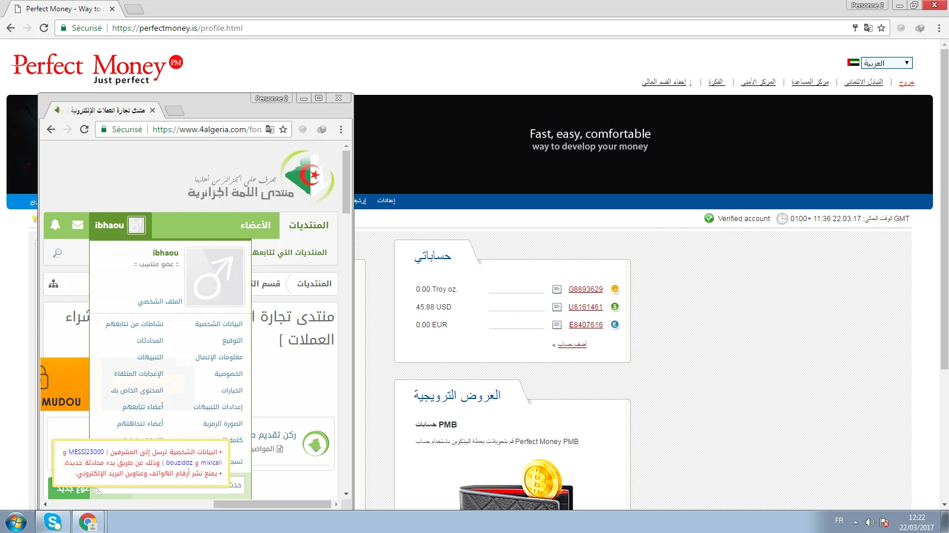This screenshot has height=533, width=949.
Task: Select the 4algeria forum browser tab
Action: pyautogui.click(x=105, y=110)
